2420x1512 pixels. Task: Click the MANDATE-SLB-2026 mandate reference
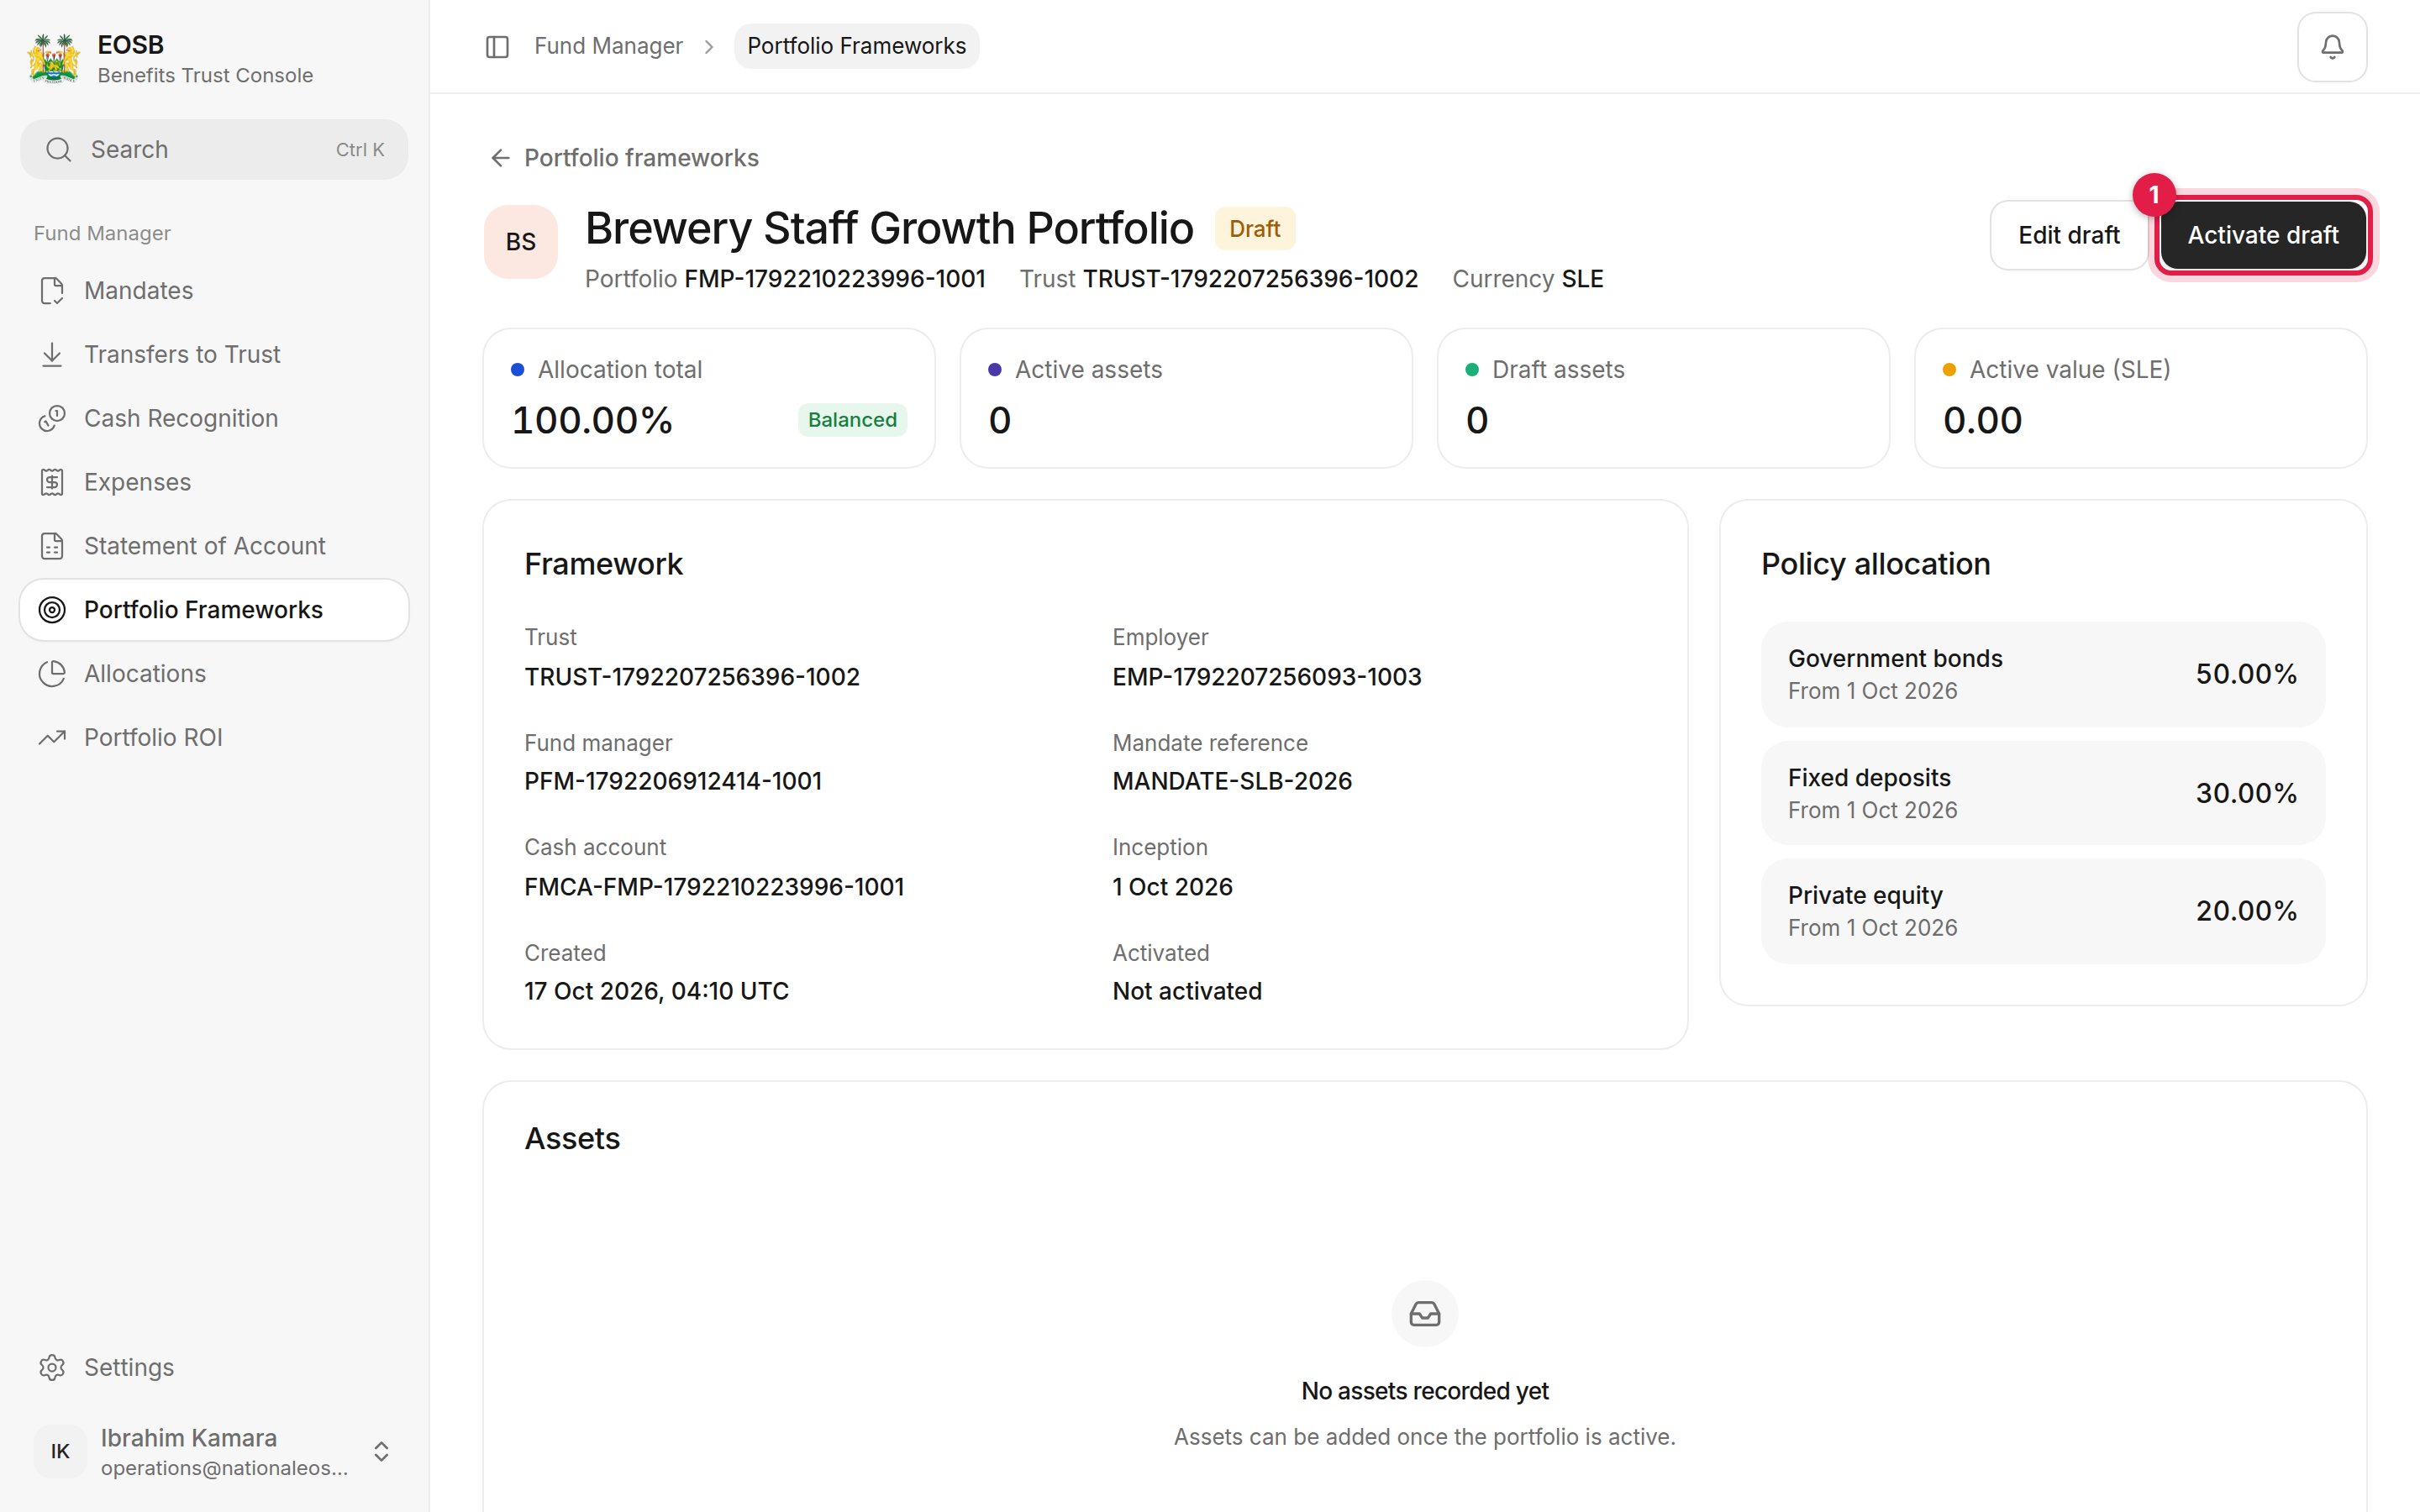tap(1232, 781)
